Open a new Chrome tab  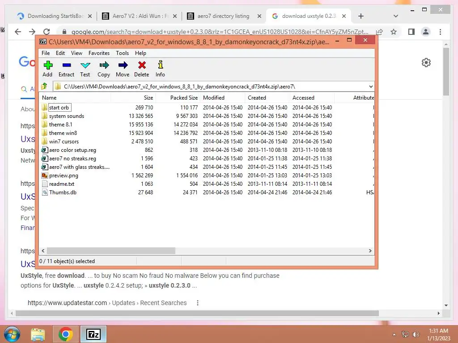click(361, 16)
